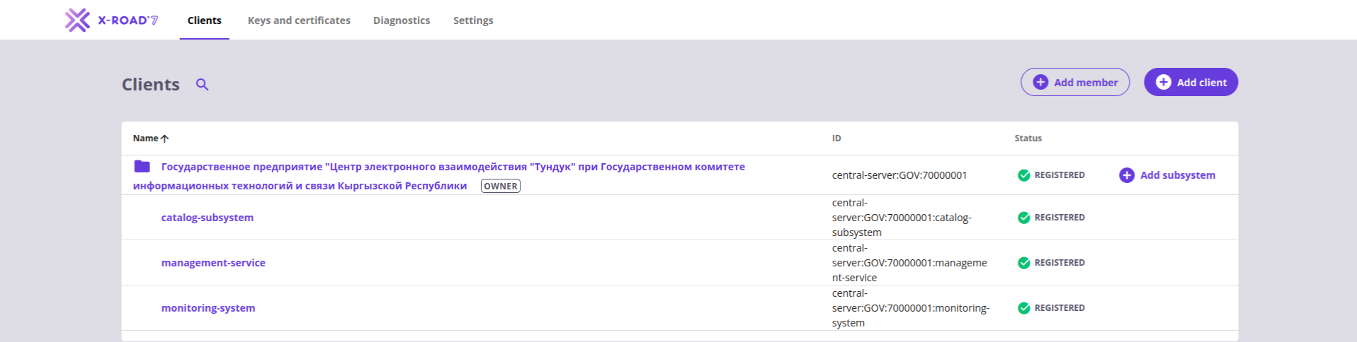Viewport: 1357px width, 342px height.
Task: Click green registered checkmark for catalog-subsystem
Action: [x=1023, y=218]
